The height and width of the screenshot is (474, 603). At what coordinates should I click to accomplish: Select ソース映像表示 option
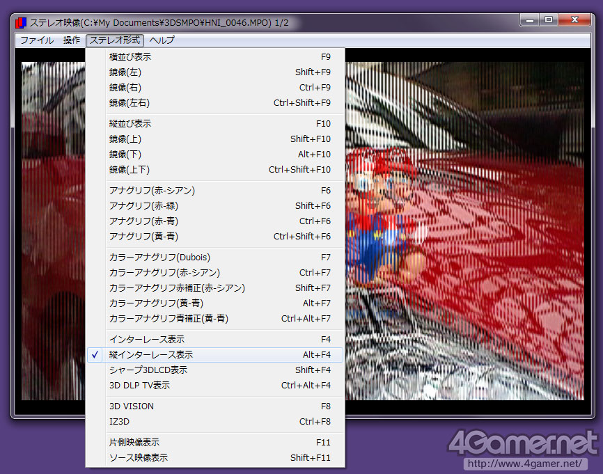tap(215, 458)
